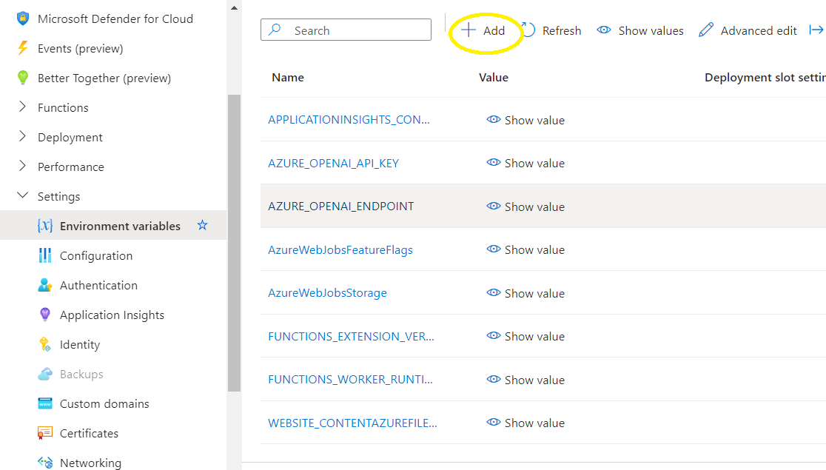The height and width of the screenshot is (470, 826).
Task: Select the Identity key icon in sidebar
Action: point(44,344)
